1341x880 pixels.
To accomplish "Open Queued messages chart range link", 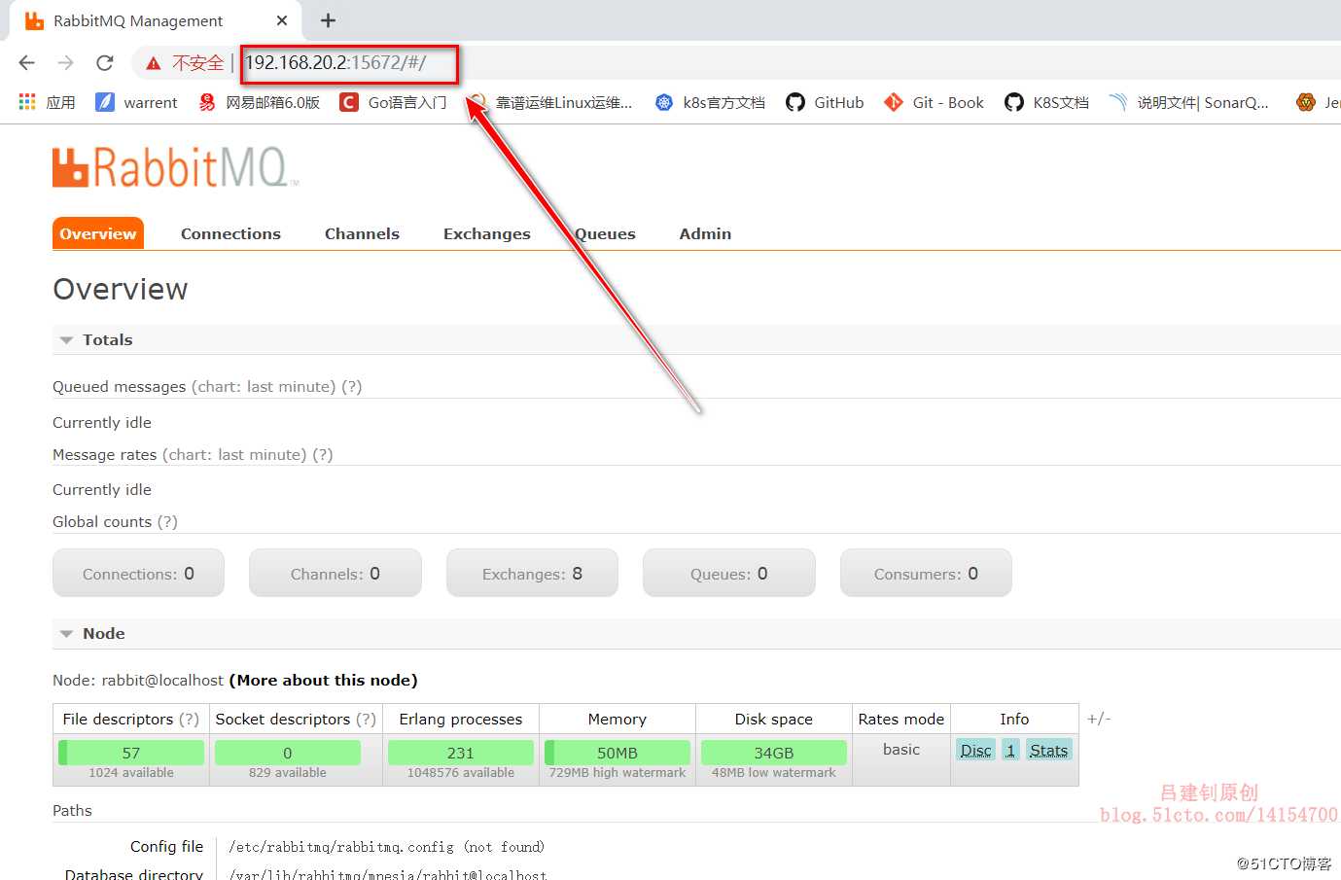I will (264, 386).
